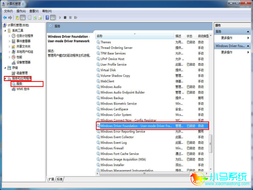The height and width of the screenshot is (190, 253).
Task: Click the Refresh toolbar icon
Action: [x=35, y=18]
